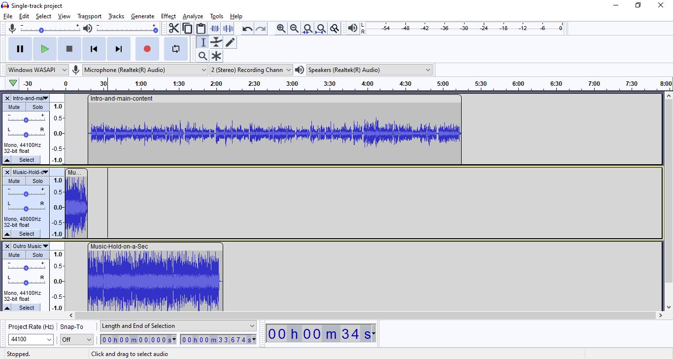
Task: Click the Cut scissors icon
Action: [174, 28]
